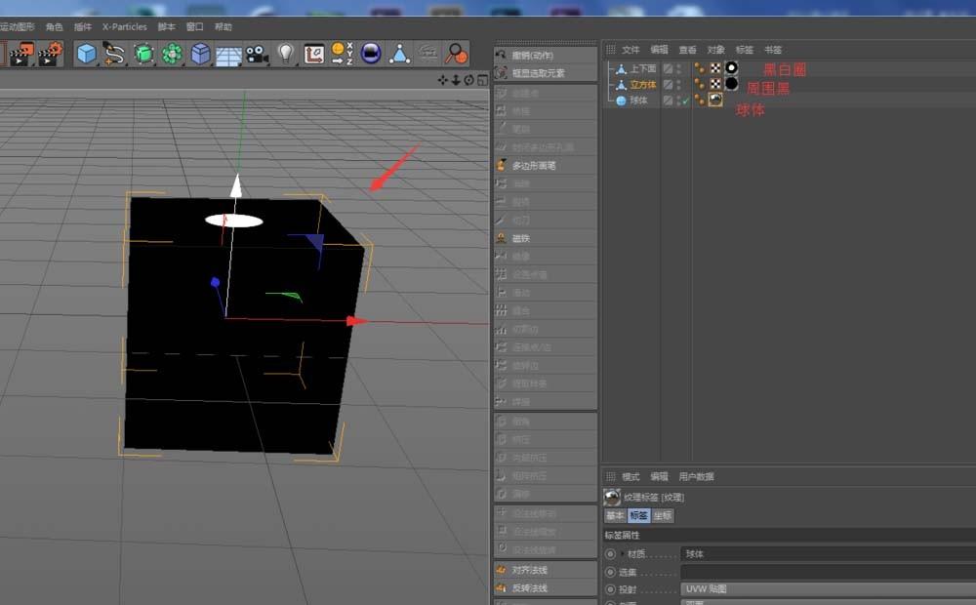This screenshot has width=976, height=605.
Task: Activate the 对齐法线 (Align Normals) tool
Action: [x=535, y=569]
